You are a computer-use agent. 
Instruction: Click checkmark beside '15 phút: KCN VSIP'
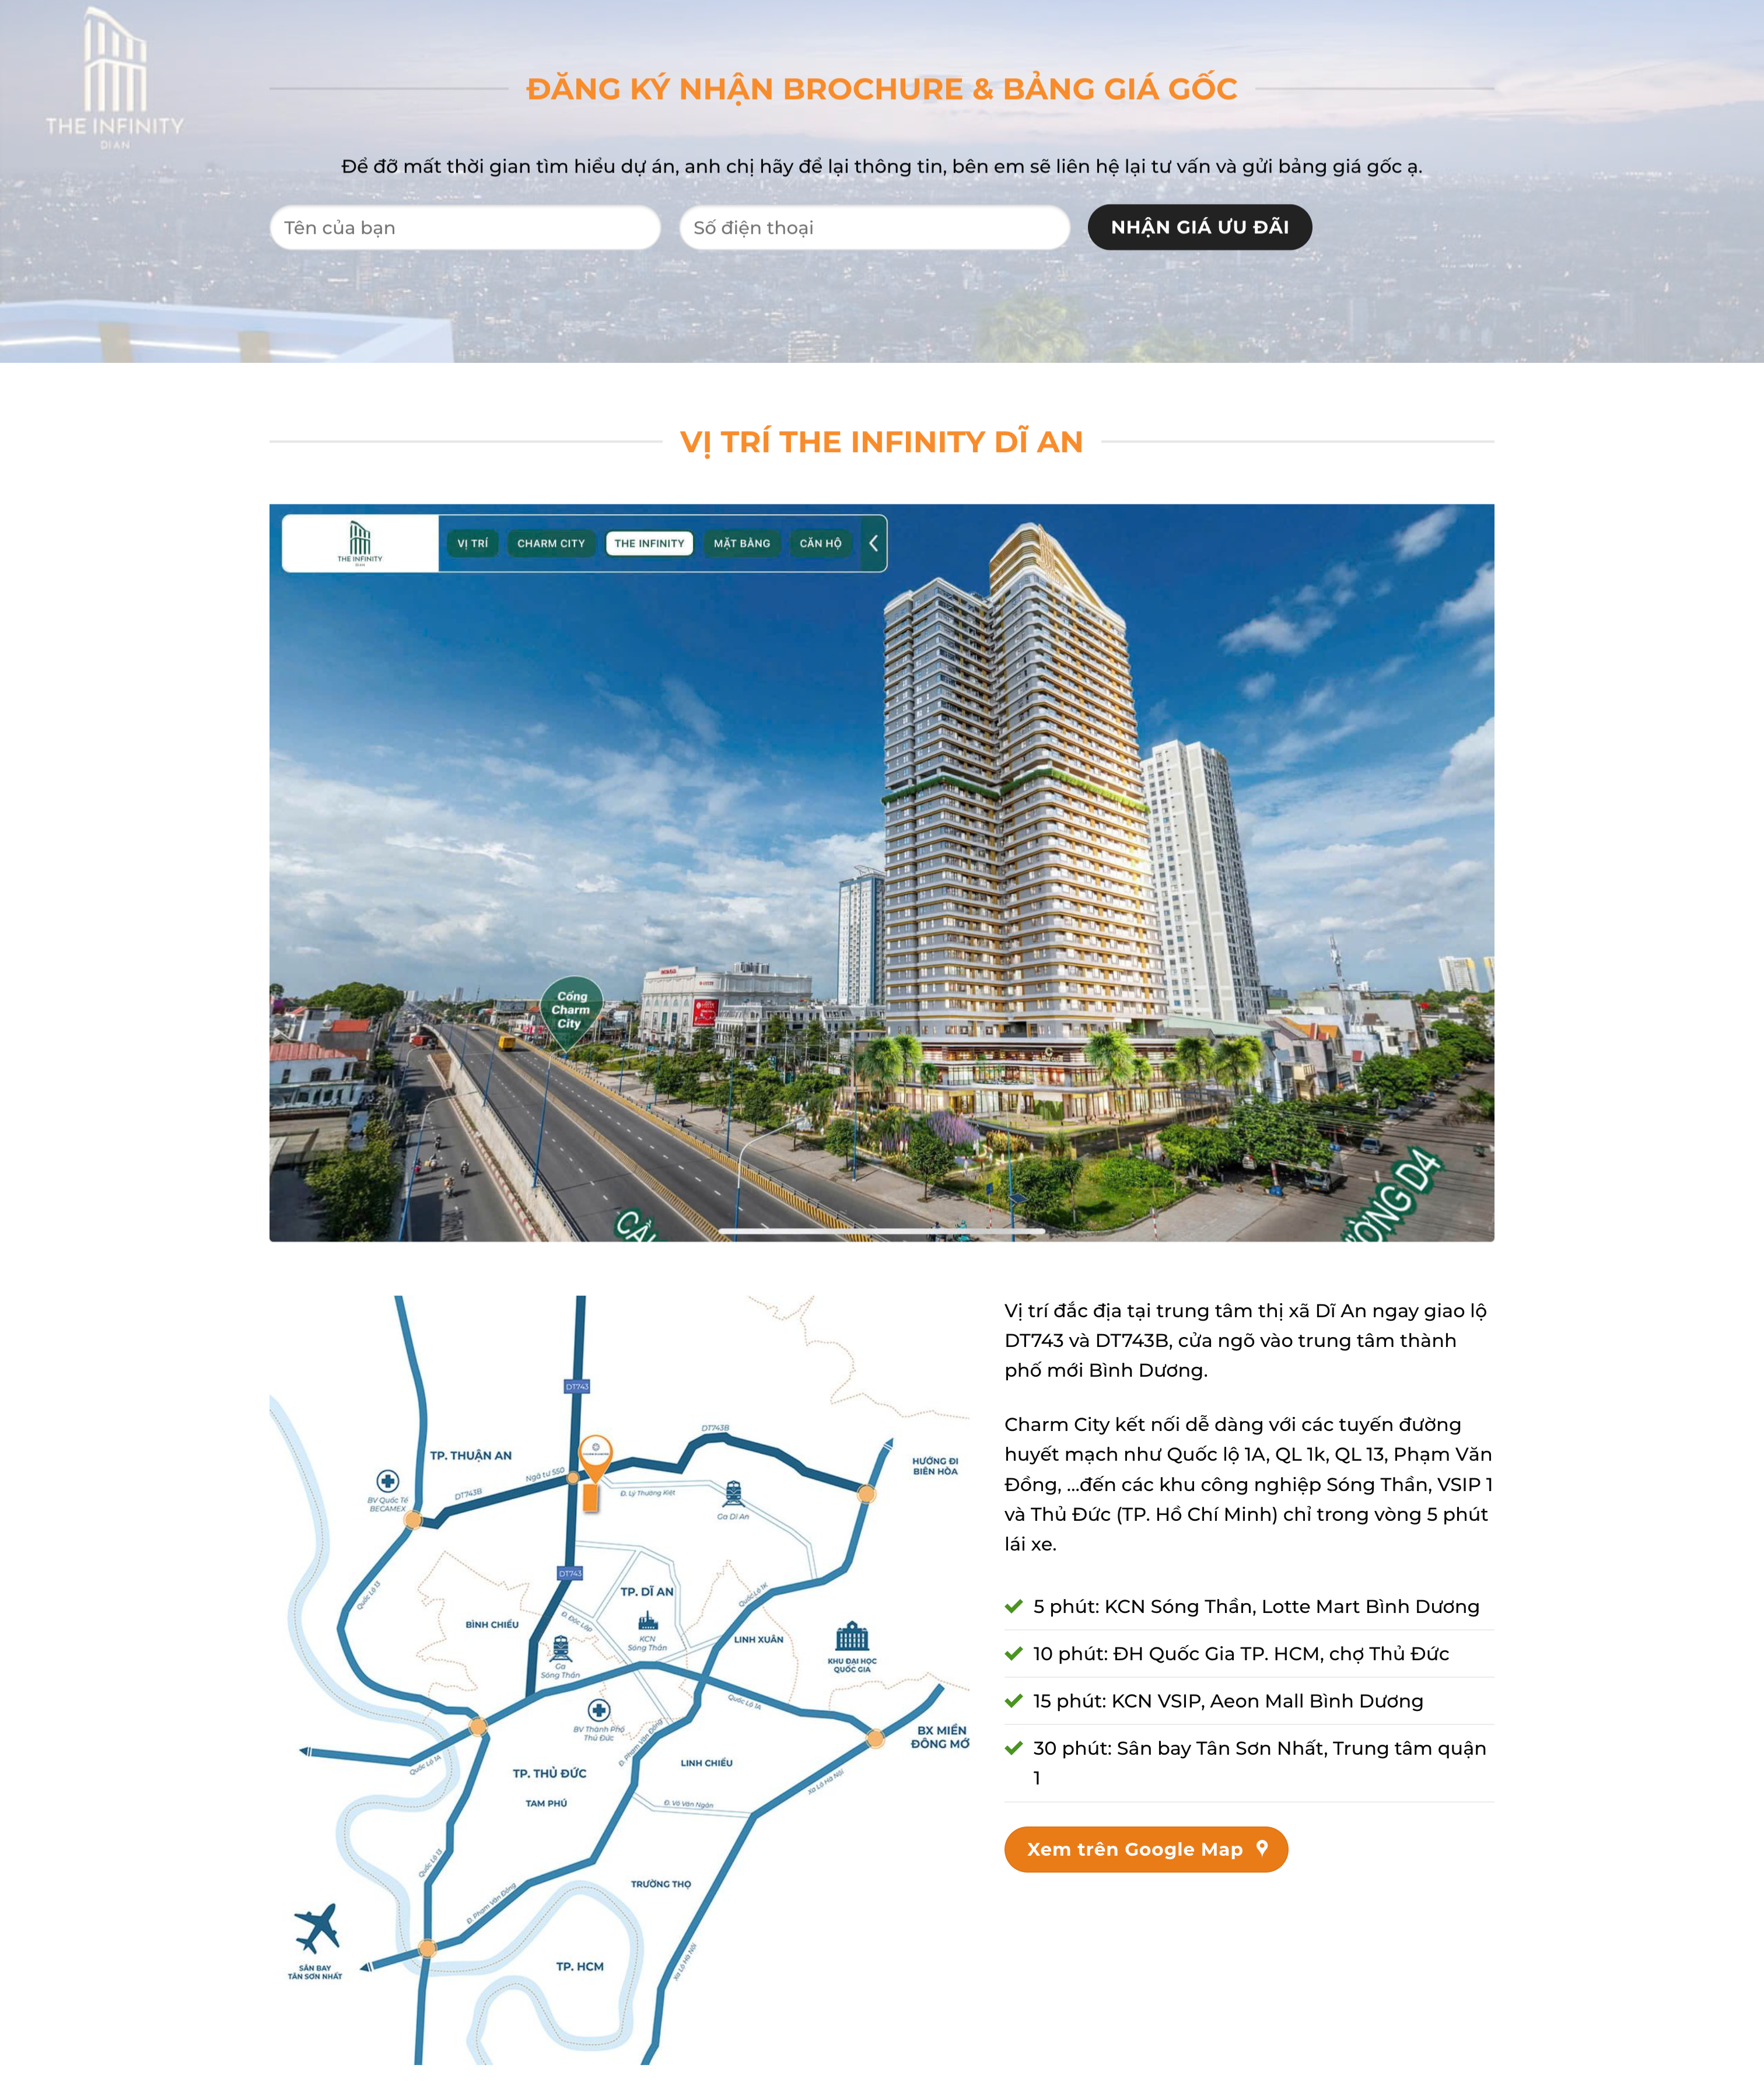click(x=1013, y=1700)
